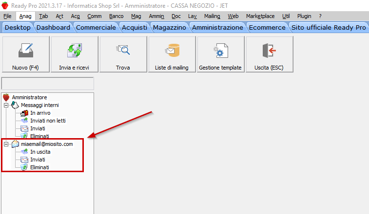
Task: Open the Doc menu
Action: point(176,16)
